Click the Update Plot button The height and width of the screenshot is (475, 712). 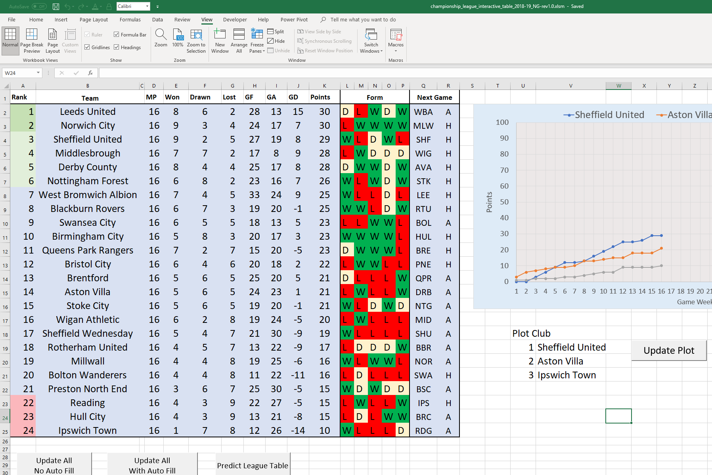click(x=669, y=350)
